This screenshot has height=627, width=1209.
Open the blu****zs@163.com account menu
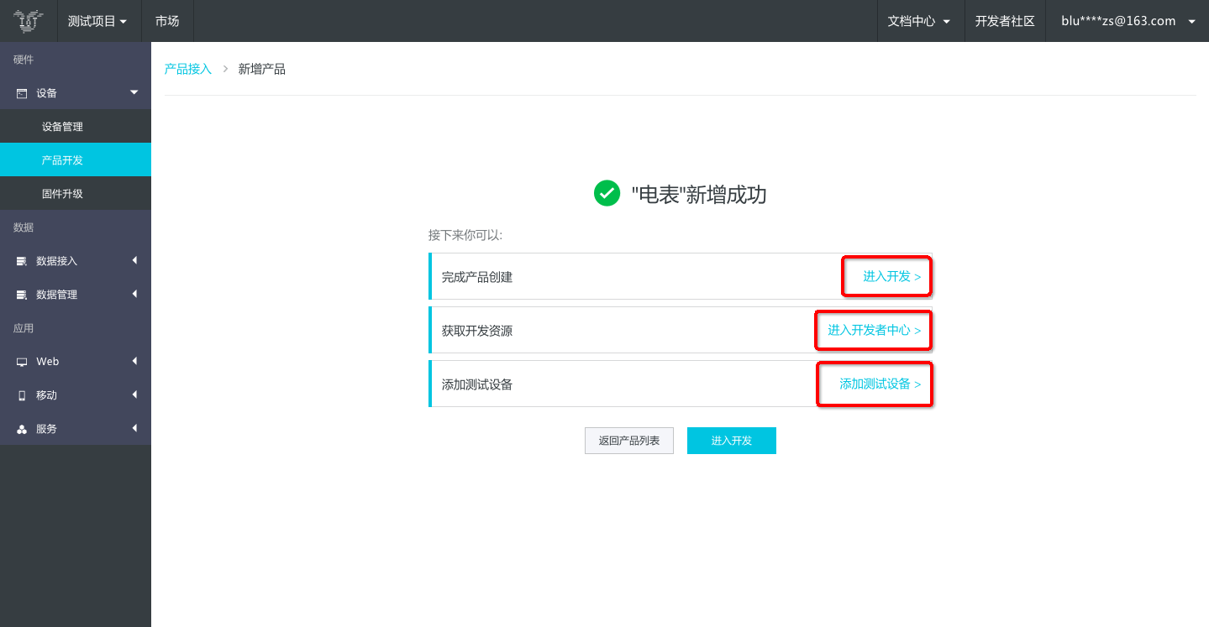(x=1128, y=21)
